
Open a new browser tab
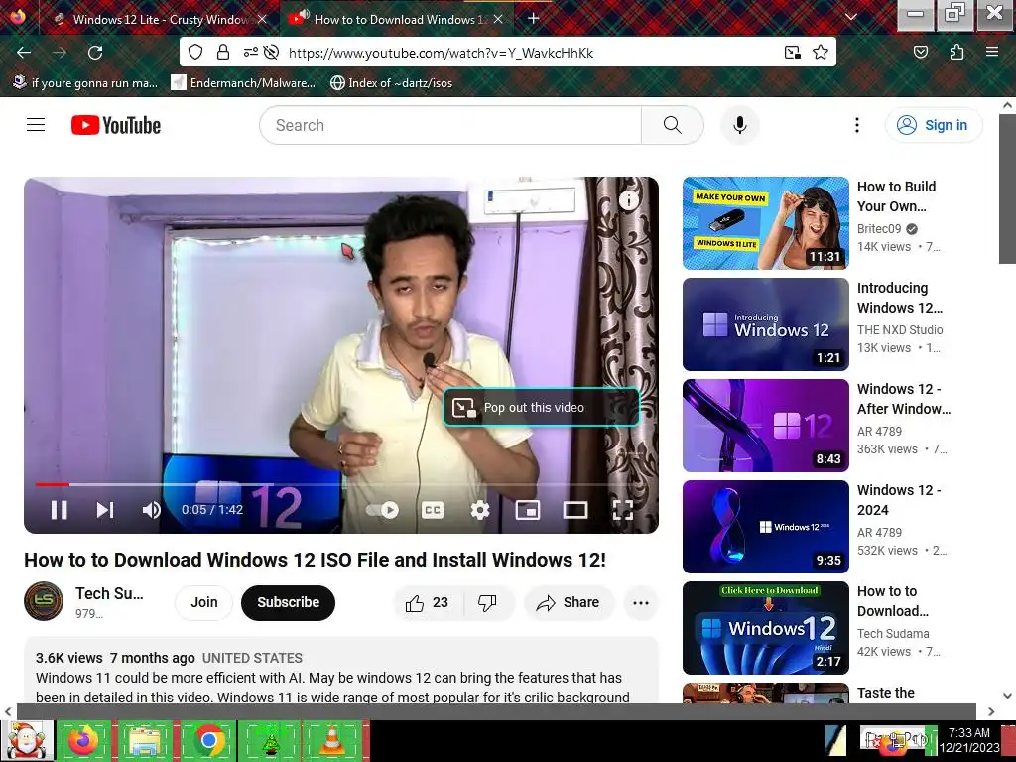pyautogui.click(x=533, y=19)
